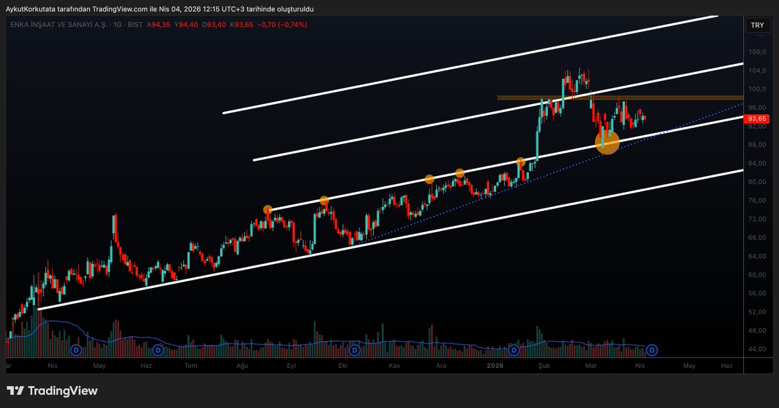Click the 108,0 price axis label
The width and height of the screenshot is (779, 408).
758,52
